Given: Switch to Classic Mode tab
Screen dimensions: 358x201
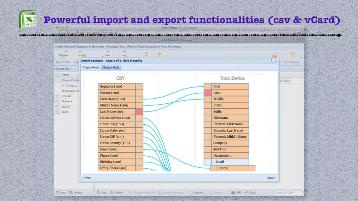Looking at the screenshot, I should coord(91,68).
